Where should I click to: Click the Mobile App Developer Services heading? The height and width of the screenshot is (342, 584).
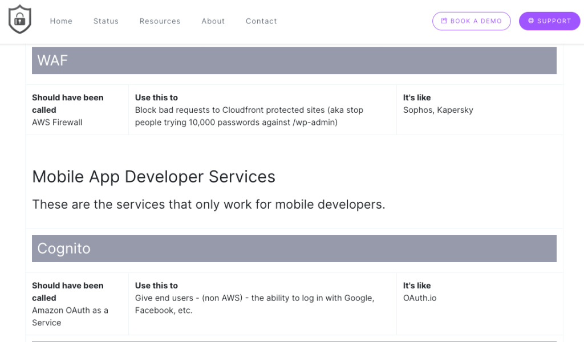(153, 177)
